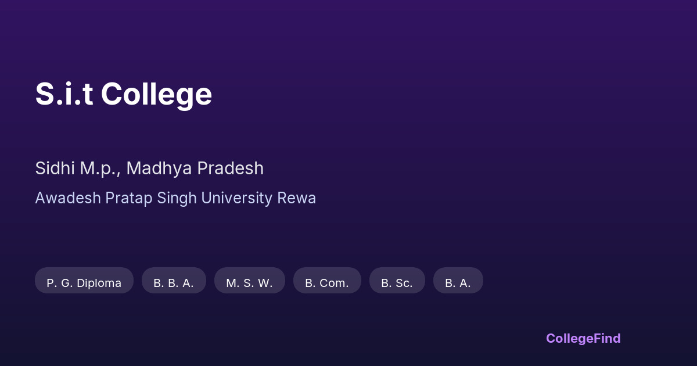Click the word Awadesh in the affiliation line
Viewport: 697px width, 366px height.
point(68,198)
